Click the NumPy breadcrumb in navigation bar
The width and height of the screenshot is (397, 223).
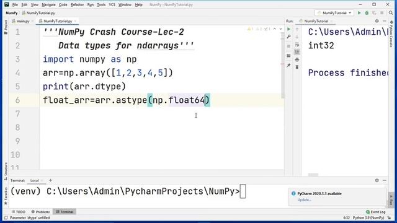[x=12, y=13]
